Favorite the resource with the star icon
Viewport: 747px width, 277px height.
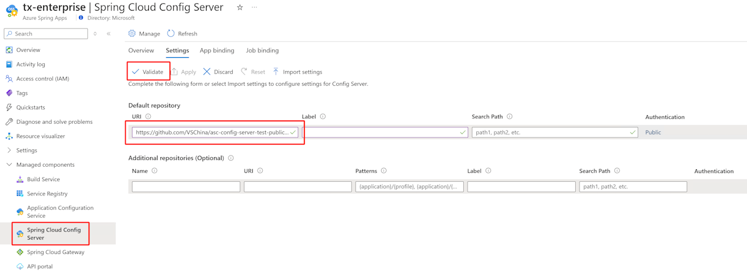240,7
